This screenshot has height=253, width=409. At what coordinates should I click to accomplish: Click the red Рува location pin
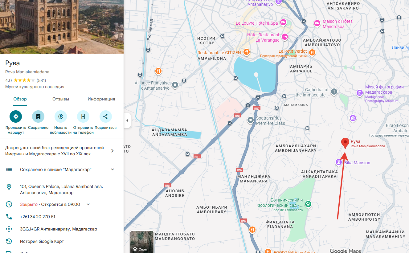(x=345, y=143)
